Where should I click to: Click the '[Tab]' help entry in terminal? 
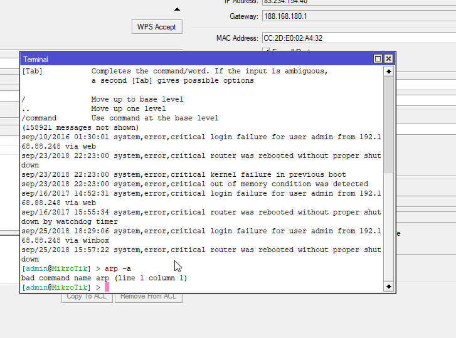pos(32,71)
